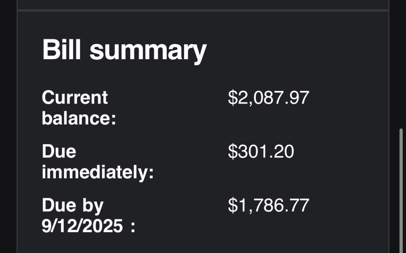Click the word "balance:" under Current
Viewport: 406px width, 253px height.
coord(79,118)
